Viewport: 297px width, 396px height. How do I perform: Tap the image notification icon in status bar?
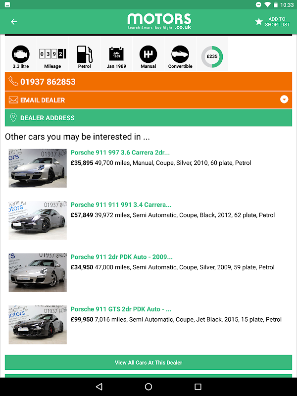pyautogui.click(x=7, y=4)
